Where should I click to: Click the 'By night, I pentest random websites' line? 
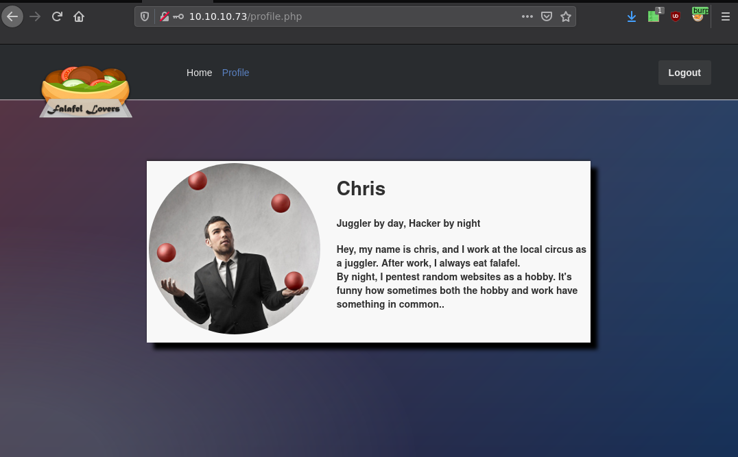(x=454, y=277)
